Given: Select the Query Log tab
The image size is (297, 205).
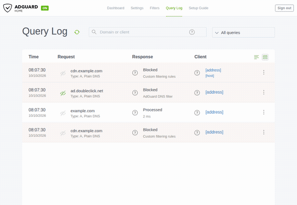Looking at the screenshot, I should (174, 8).
